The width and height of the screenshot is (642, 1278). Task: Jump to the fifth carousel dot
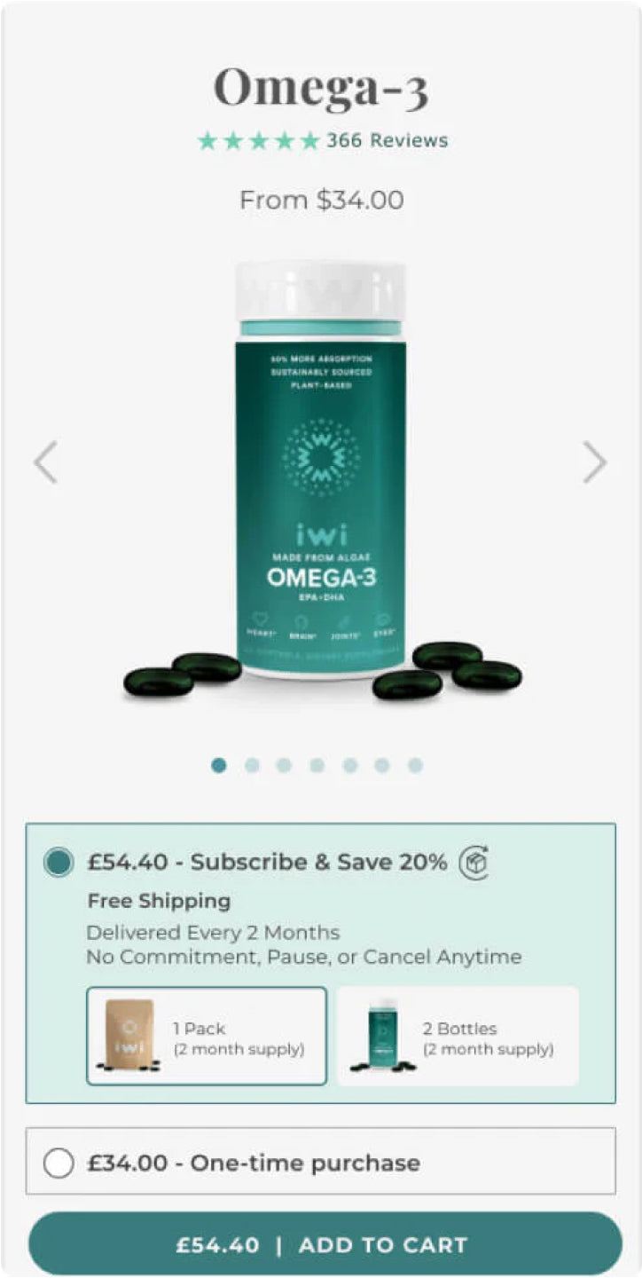[x=349, y=765]
